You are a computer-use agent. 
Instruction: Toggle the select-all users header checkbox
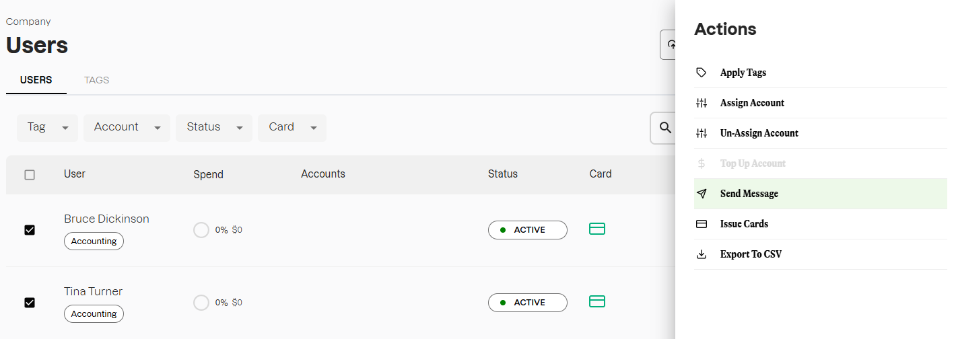(30, 175)
